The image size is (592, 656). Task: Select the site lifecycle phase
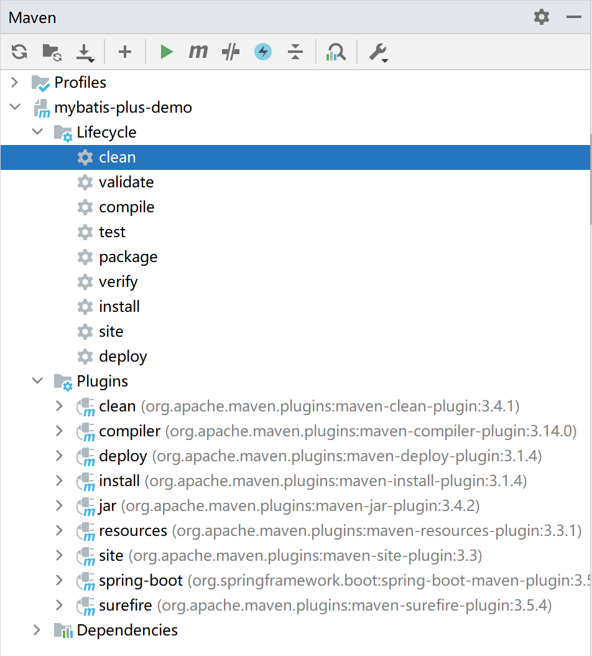coord(111,331)
